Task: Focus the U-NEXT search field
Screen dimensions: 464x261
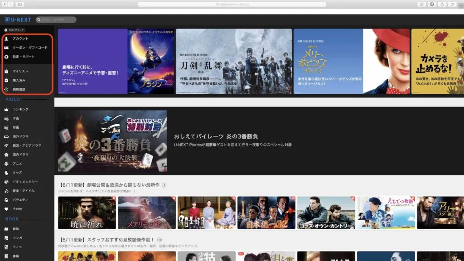Action: (56, 20)
